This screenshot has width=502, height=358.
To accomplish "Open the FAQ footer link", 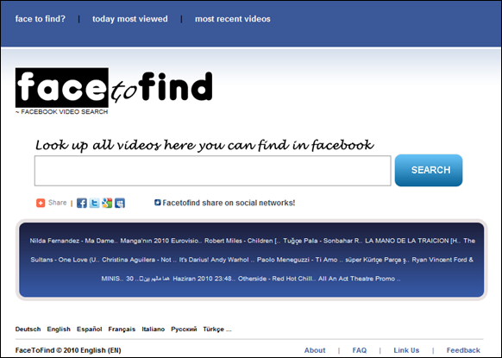I will point(359,350).
